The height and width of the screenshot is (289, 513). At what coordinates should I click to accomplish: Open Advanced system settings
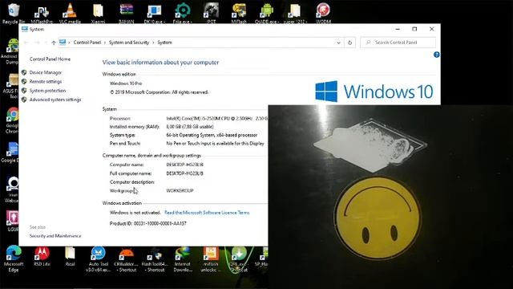coord(55,100)
